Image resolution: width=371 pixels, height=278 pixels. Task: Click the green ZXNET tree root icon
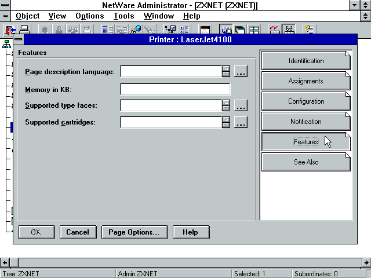(x=6, y=44)
